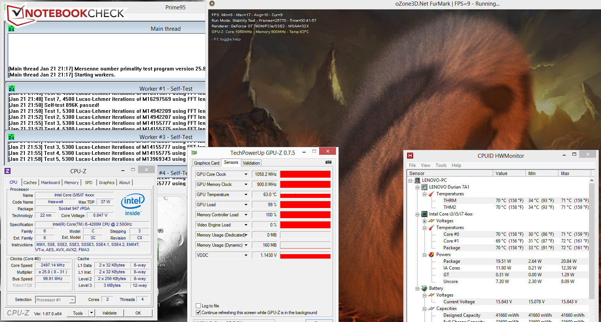
Task: Click the GPU Load red graph bar
Action: pyautogui.click(x=305, y=204)
